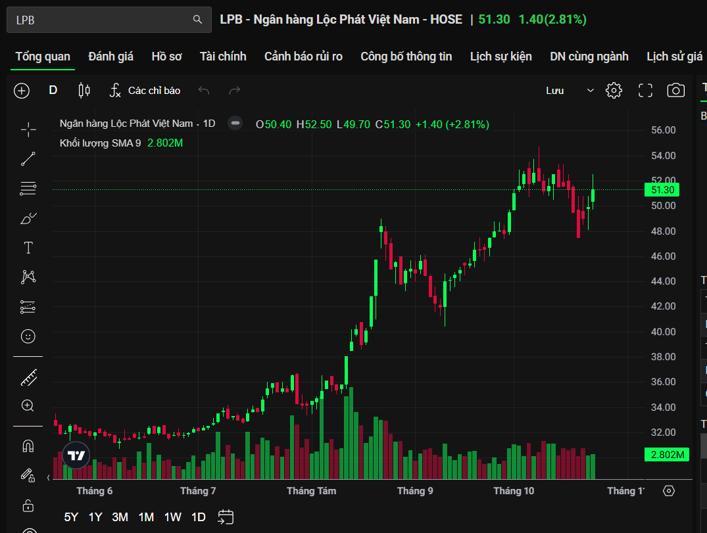Open the candlestick chart type menu
This screenshot has height=533, width=707.
click(84, 91)
